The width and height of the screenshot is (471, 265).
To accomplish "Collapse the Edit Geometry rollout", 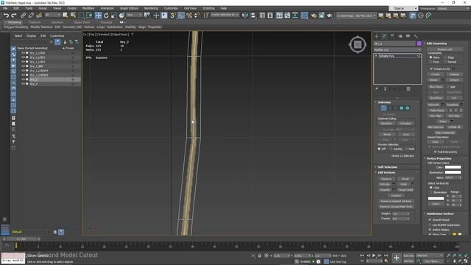I will coord(436,43).
